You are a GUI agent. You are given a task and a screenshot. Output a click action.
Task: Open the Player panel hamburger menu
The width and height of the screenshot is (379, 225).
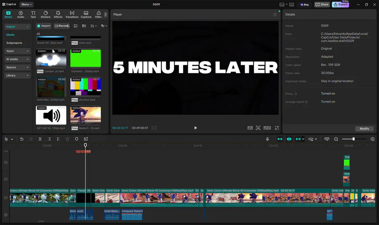[x=275, y=14]
